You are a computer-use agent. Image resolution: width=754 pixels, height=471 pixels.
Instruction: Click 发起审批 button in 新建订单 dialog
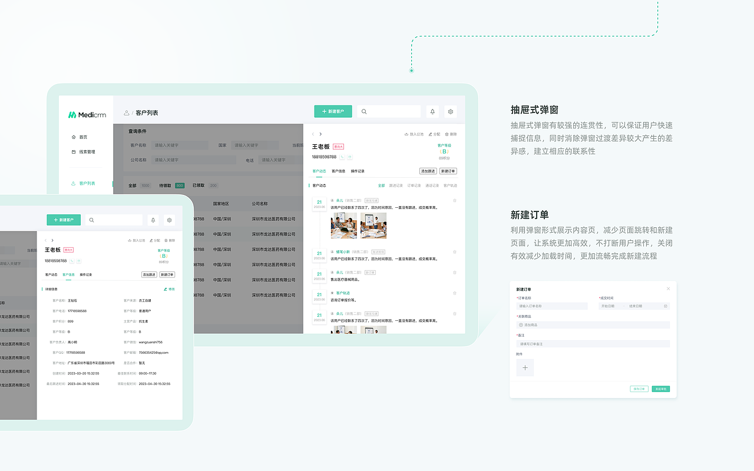point(660,389)
